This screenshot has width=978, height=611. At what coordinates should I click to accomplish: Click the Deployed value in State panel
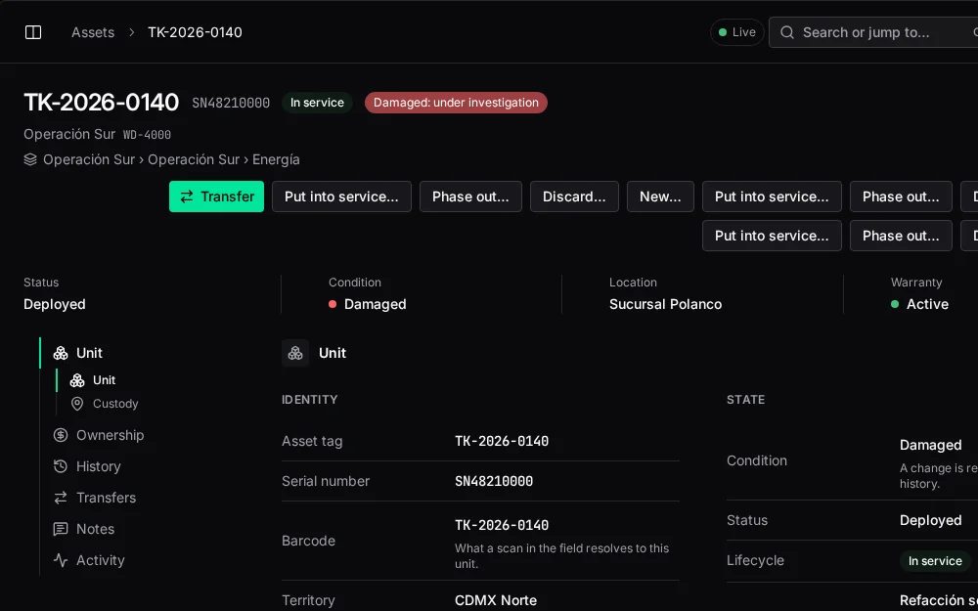(x=931, y=521)
